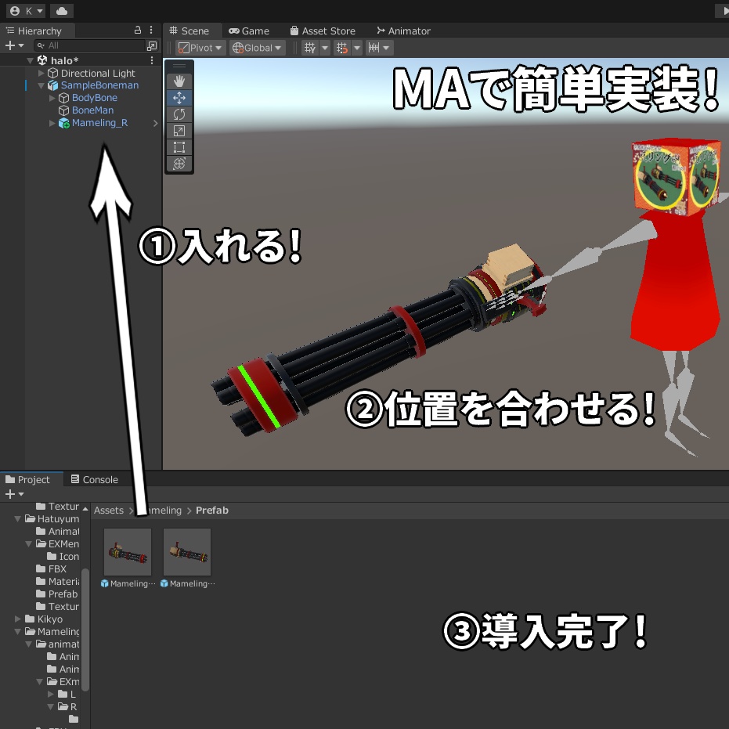This screenshot has width=729, height=729.
Task: Expand the Kikyo folder in Project panel
Action: (x=17, y=619)
